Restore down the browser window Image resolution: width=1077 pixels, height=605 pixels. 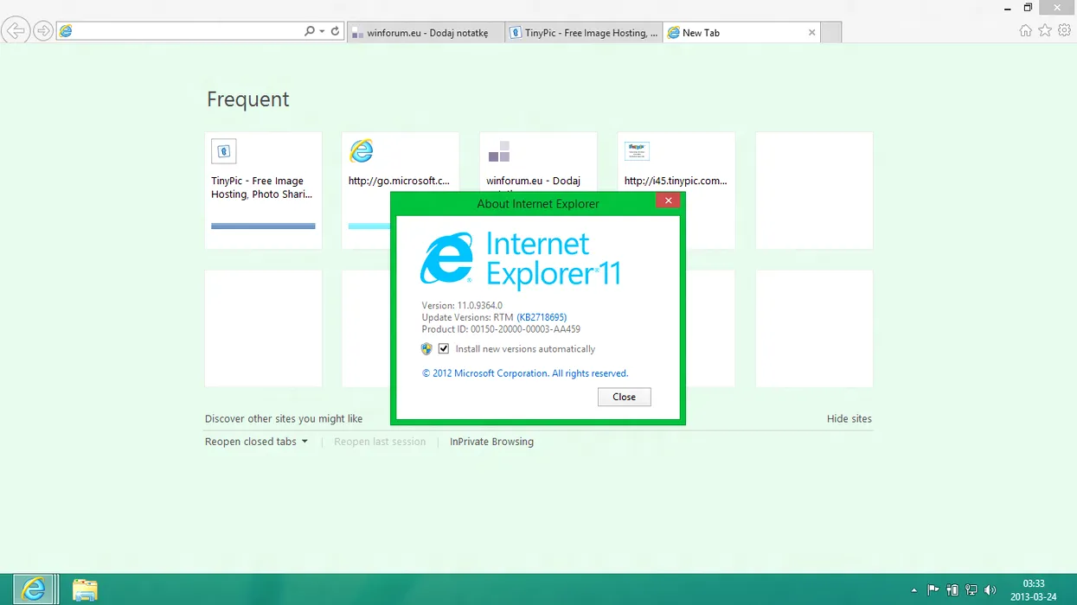coord(1028,8)
